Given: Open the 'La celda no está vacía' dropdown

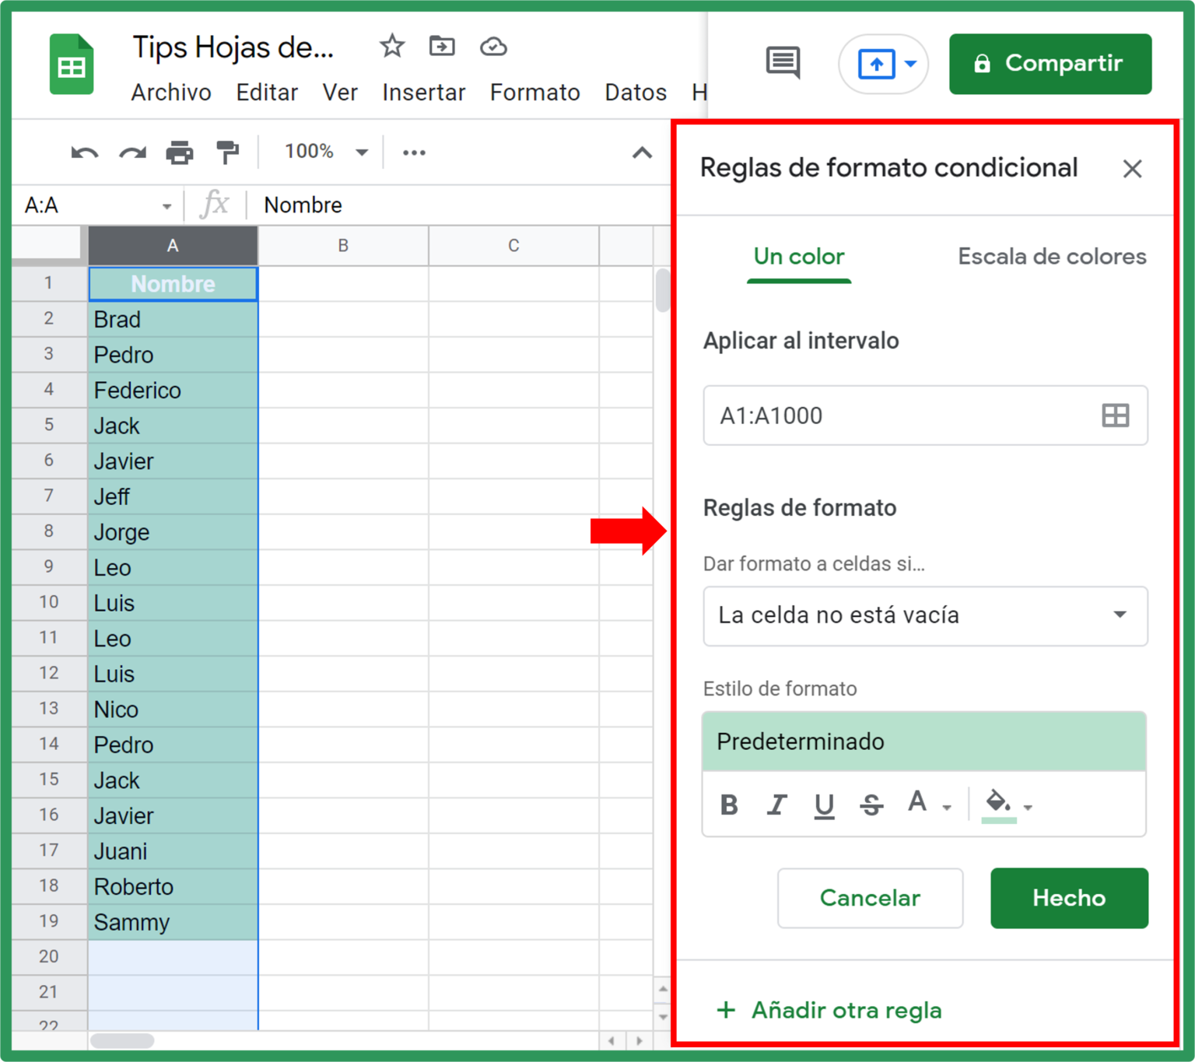Looking at the screenshot, I should pos(925,615).
